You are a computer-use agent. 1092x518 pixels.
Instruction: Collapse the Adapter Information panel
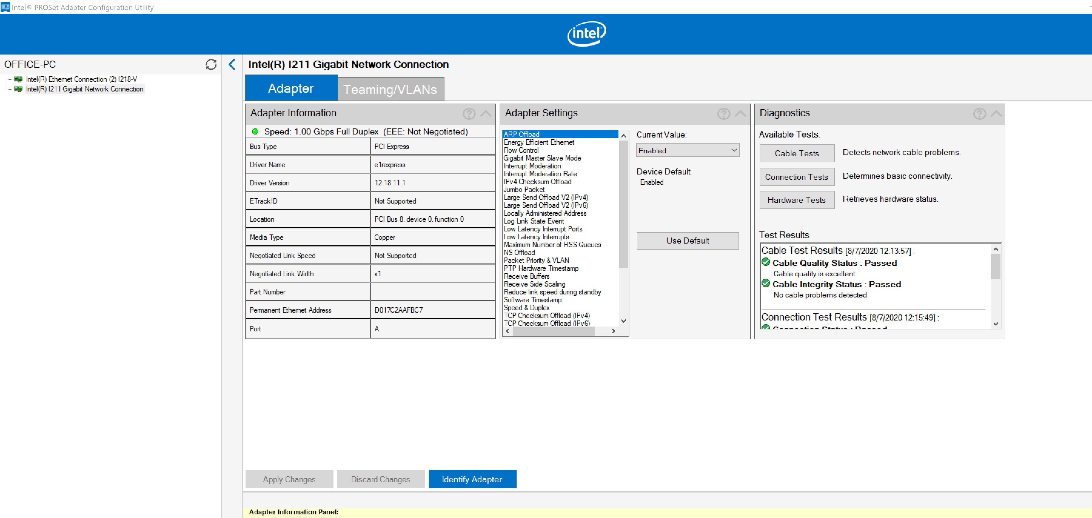tap(486, 114)
